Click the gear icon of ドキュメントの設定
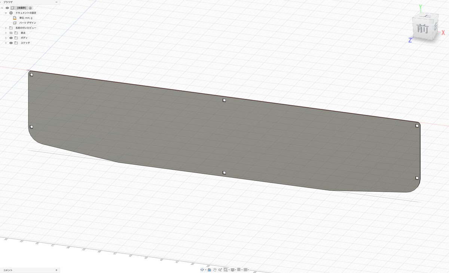The width and height of the screenshot is (449, 273). click(11, 13)
